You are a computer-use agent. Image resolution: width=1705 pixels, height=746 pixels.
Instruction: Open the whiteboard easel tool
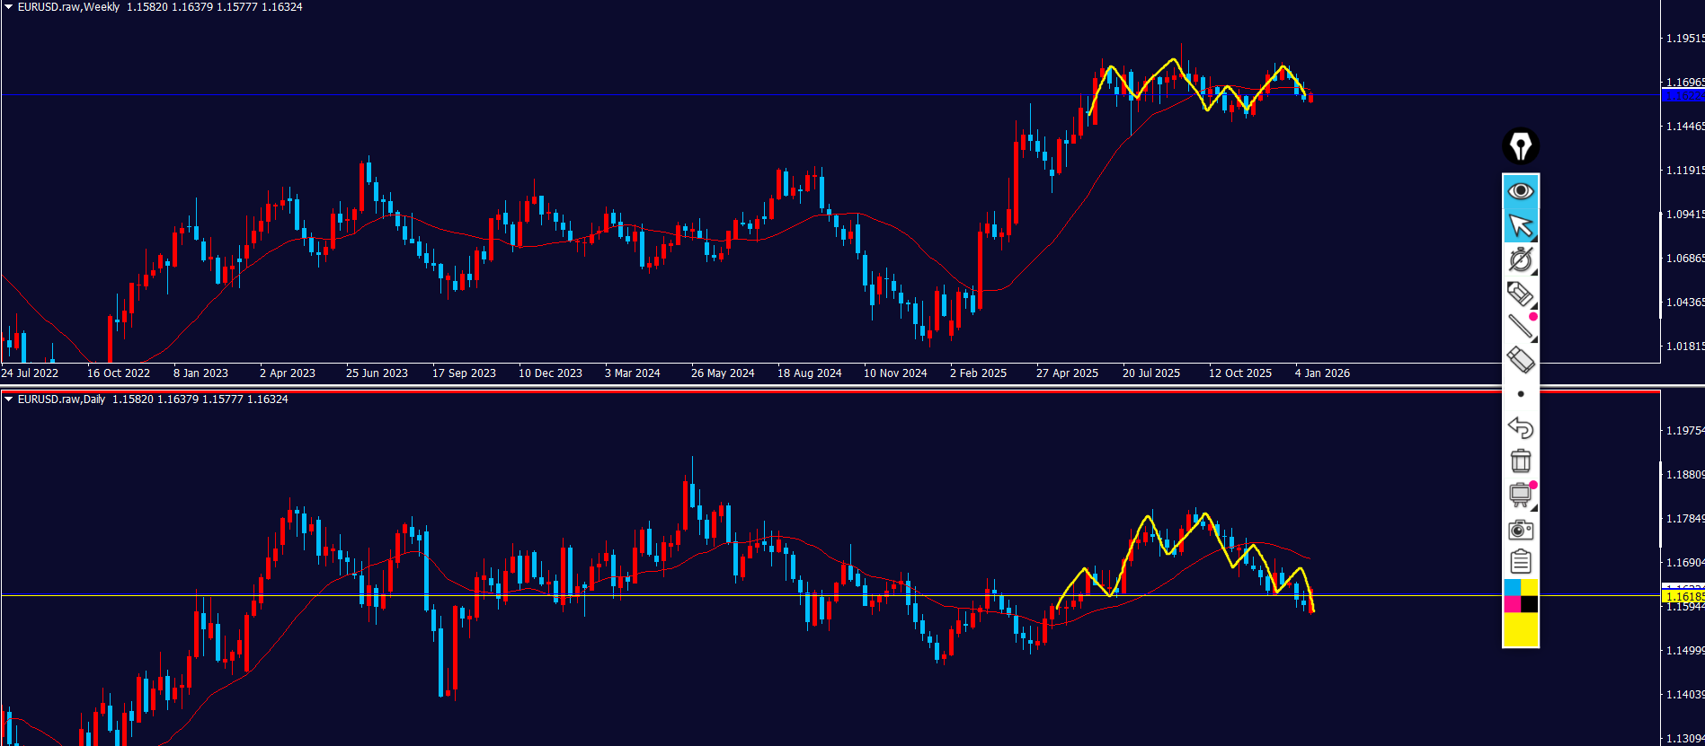pyautogui.click(x=1520, y=495)
